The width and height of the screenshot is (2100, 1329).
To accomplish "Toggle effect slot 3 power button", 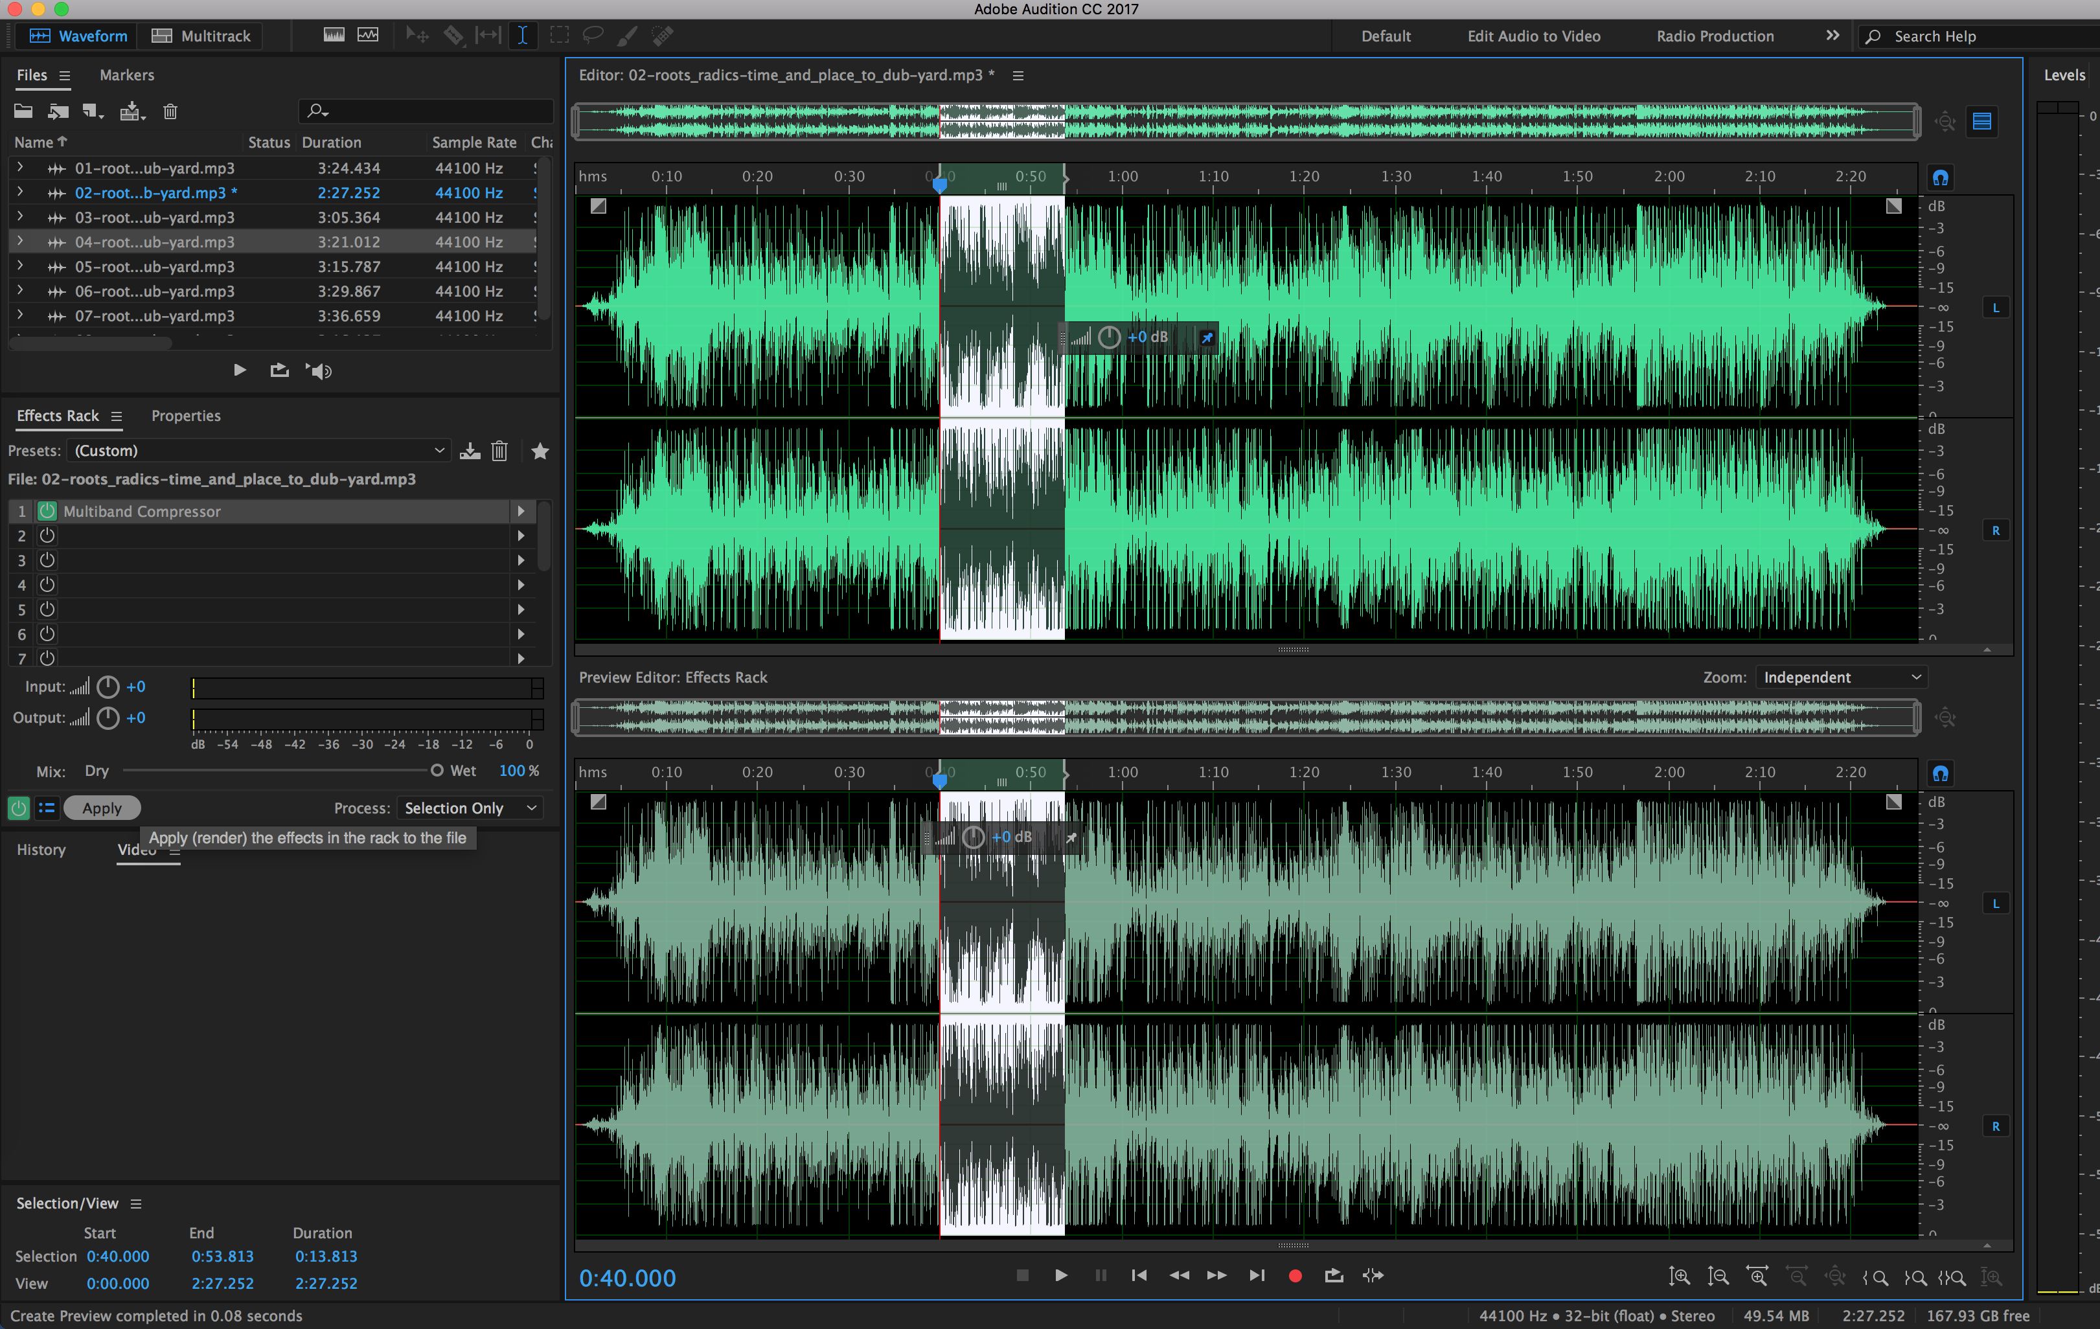I will point(46,559).
